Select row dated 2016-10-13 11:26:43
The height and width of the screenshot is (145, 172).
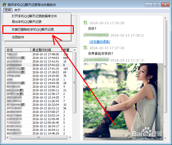pos(39,101)
